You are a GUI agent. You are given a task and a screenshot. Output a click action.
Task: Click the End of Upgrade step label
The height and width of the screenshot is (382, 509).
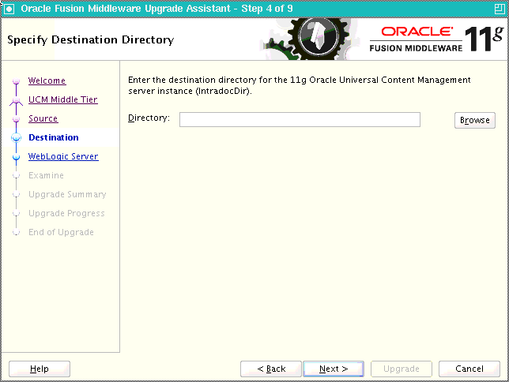click(61, 232)
